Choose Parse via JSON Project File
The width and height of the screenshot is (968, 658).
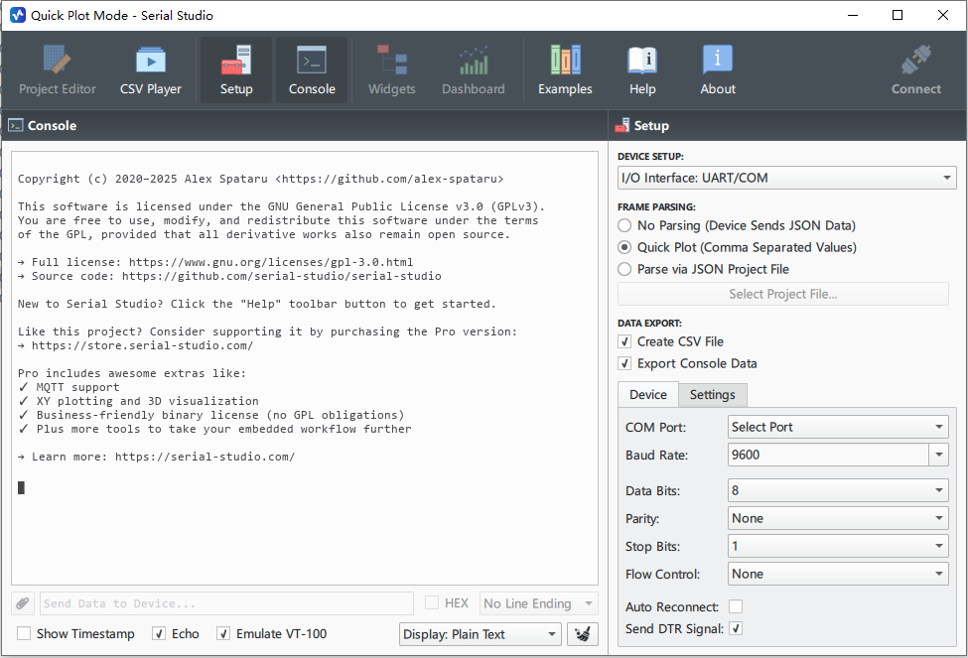pyautogui.click(x=624, y=269)
